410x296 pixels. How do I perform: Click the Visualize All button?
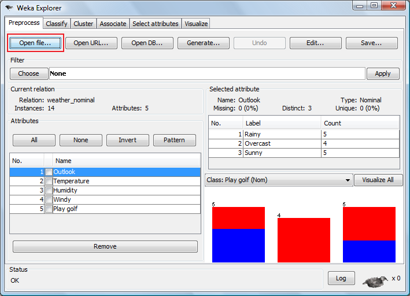[378, 180]
